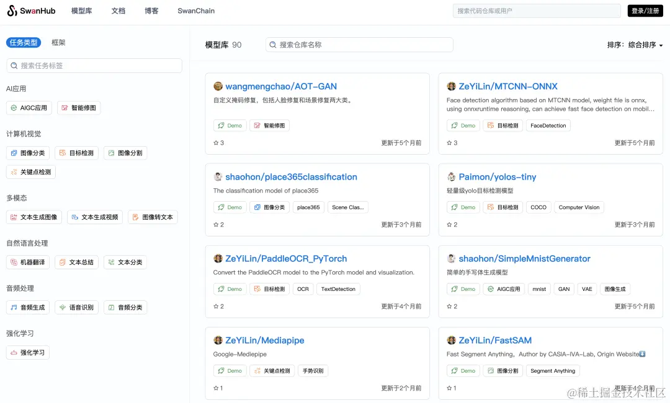Filter by 音频分类 tag
This screenshot has height=403, width=670.
tap(125, 308)
